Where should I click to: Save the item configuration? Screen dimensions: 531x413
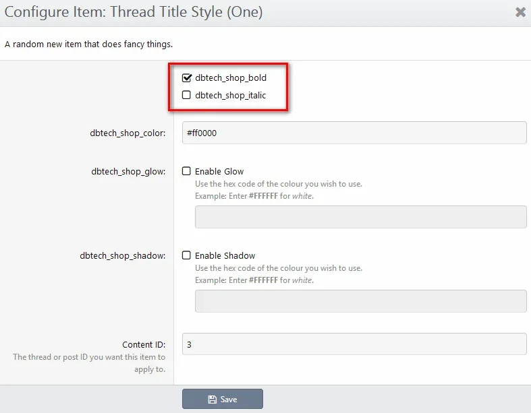click(223, 399)
